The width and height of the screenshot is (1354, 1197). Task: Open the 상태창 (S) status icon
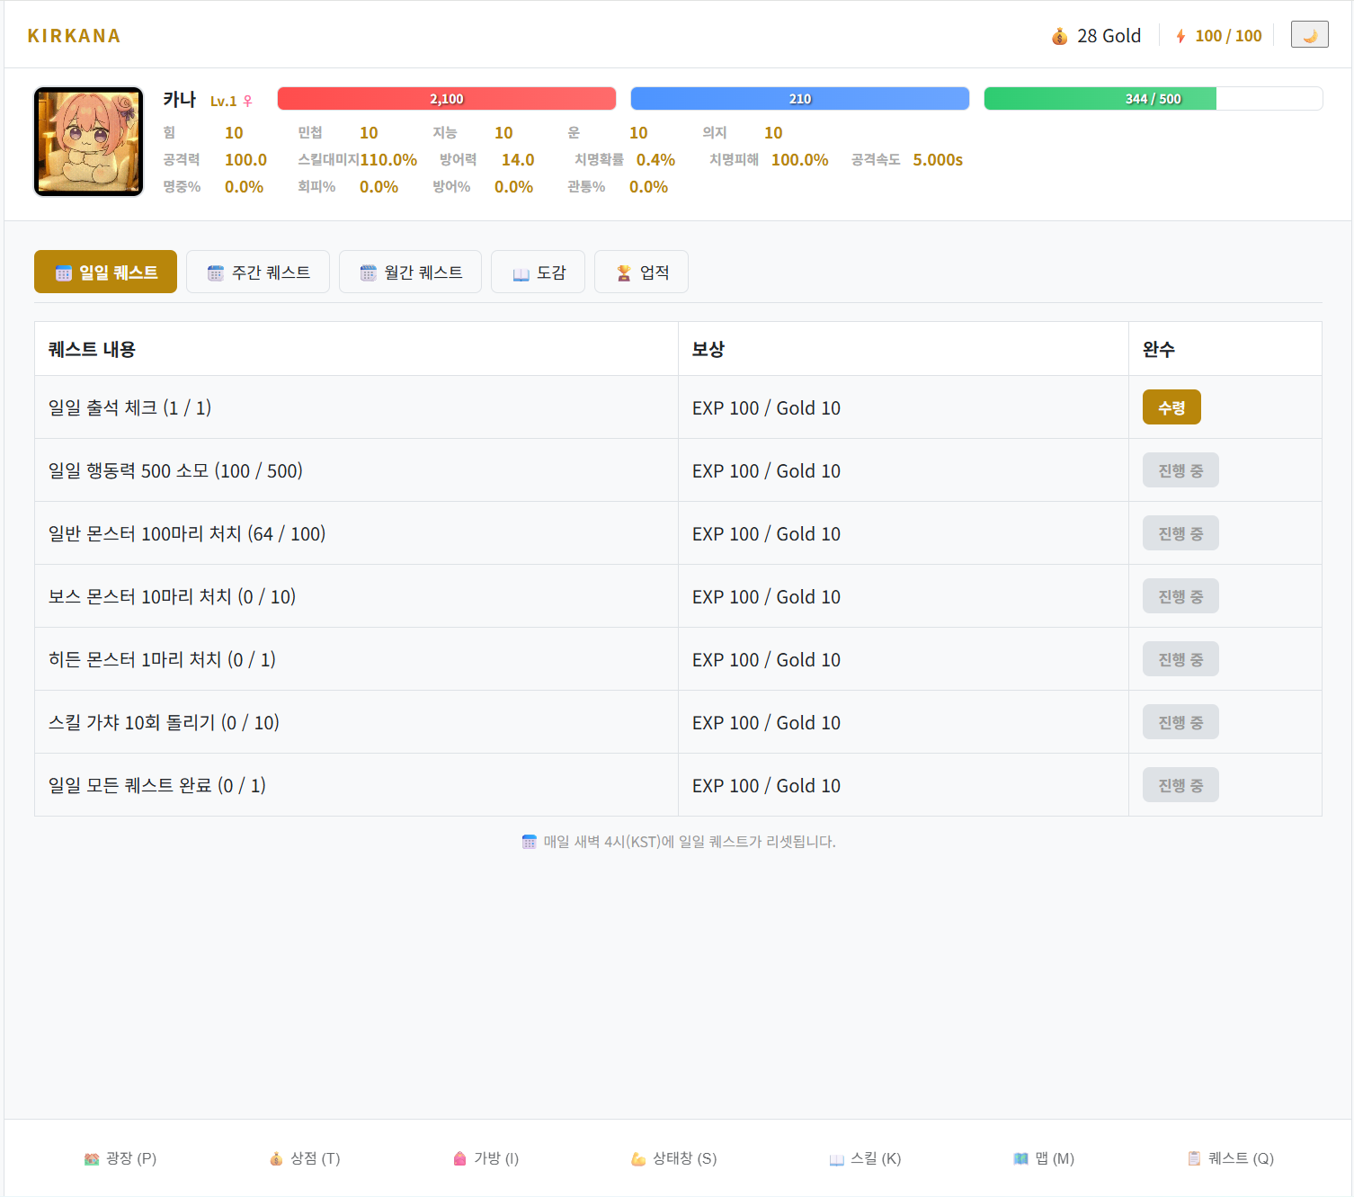pyautogui.click(x=638, y=1158)
